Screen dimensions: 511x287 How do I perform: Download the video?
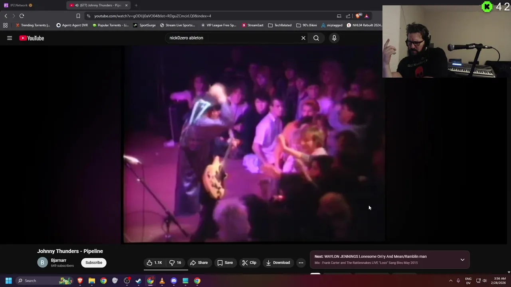[x=278, y=263]
